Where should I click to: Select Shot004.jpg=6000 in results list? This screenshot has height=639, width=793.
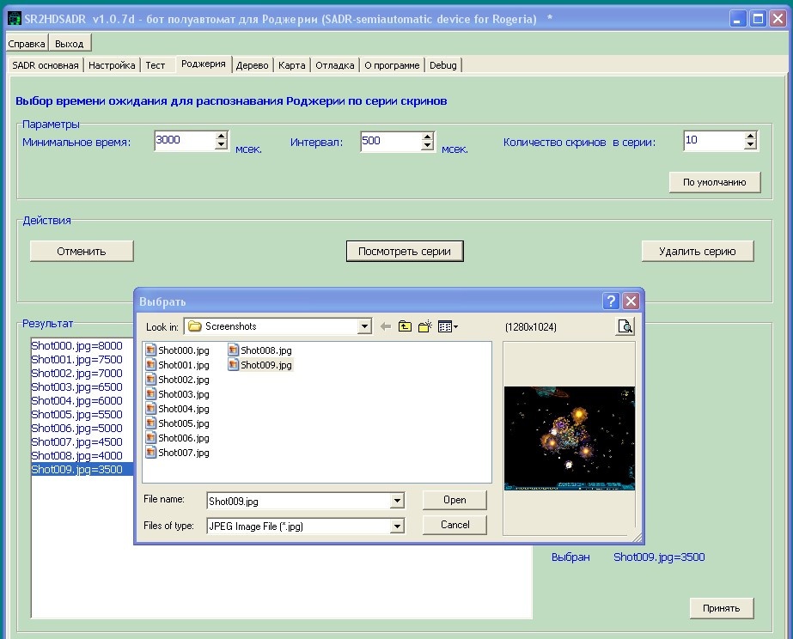pos(76,400)
